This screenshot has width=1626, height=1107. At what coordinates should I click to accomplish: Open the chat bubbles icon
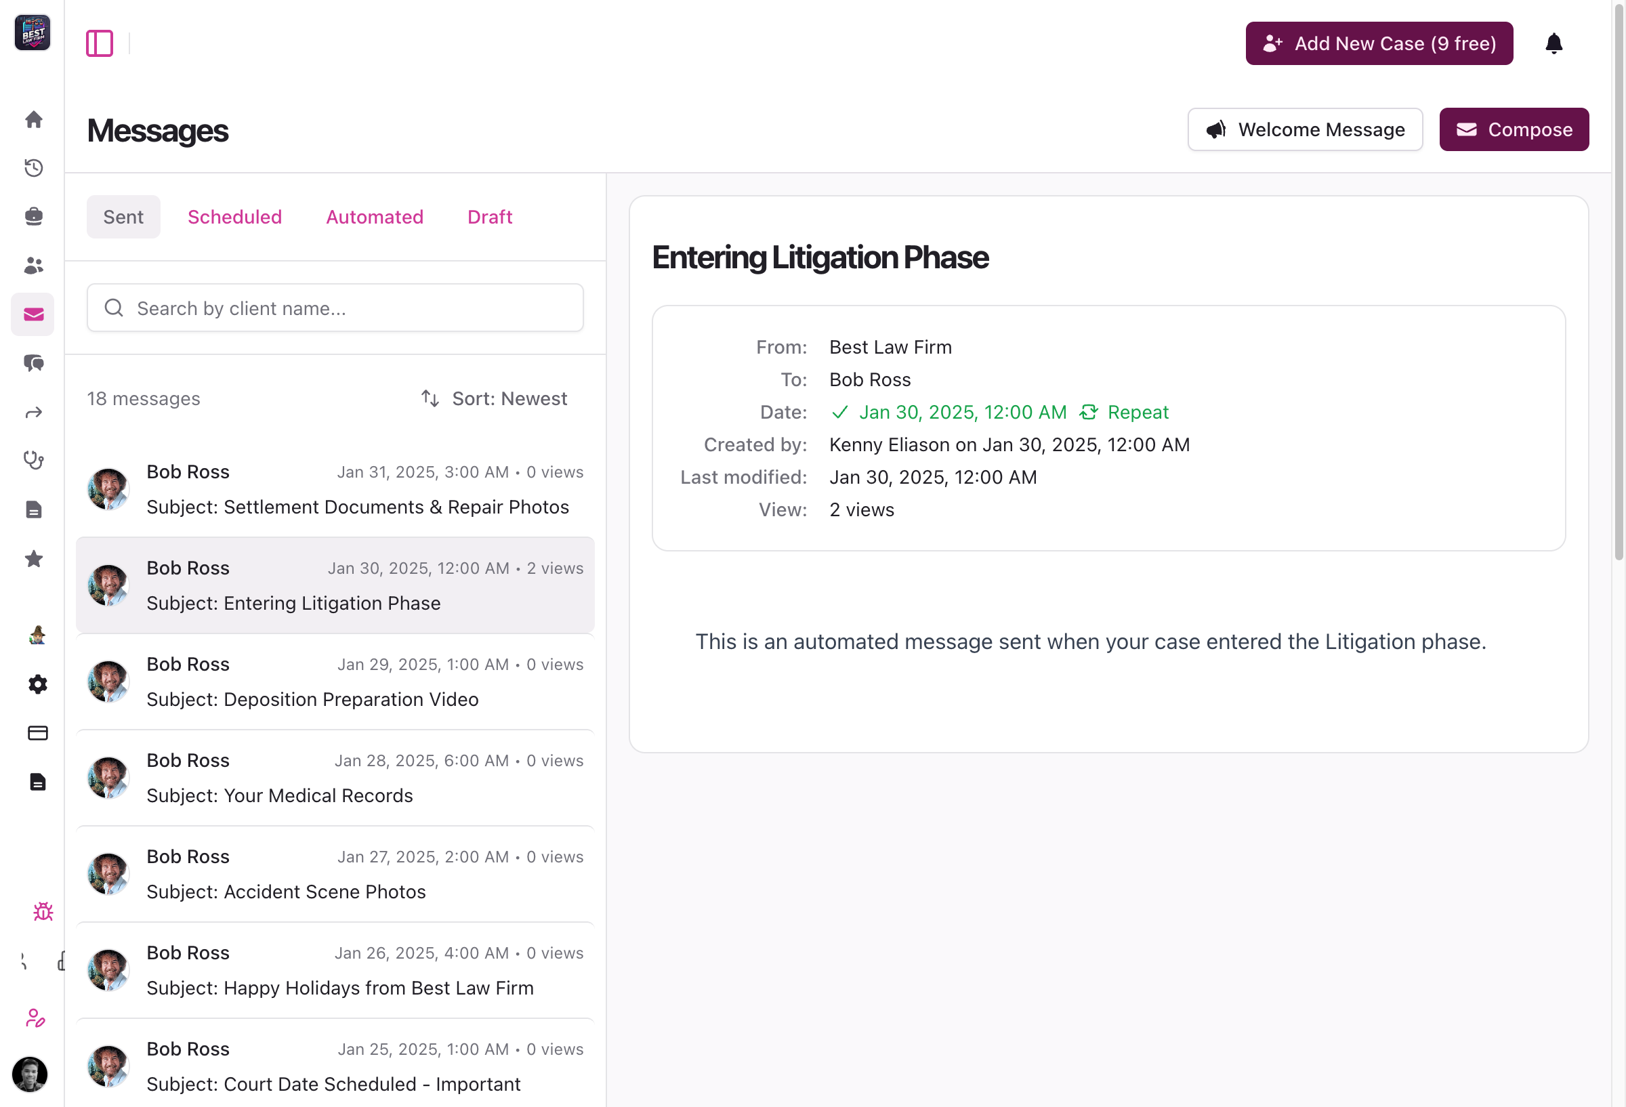[34, 362]
